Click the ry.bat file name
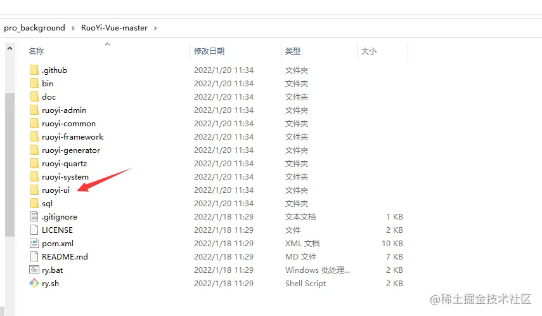This screenshot has width=542, height=316. pos(52,270)
